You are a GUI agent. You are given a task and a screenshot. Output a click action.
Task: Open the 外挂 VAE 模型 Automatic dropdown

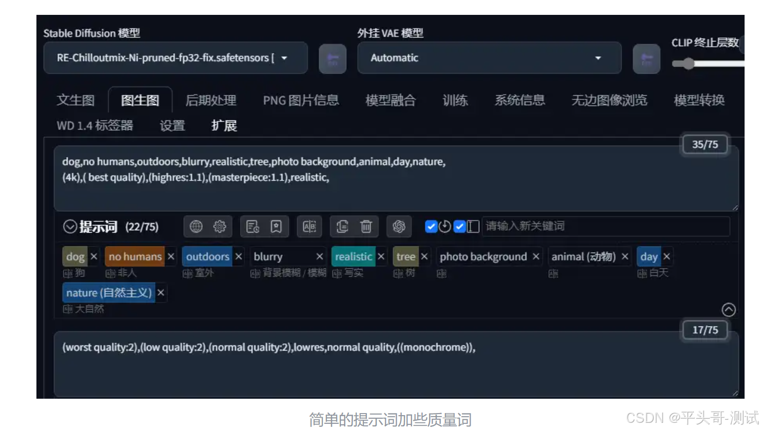(489, 58)
